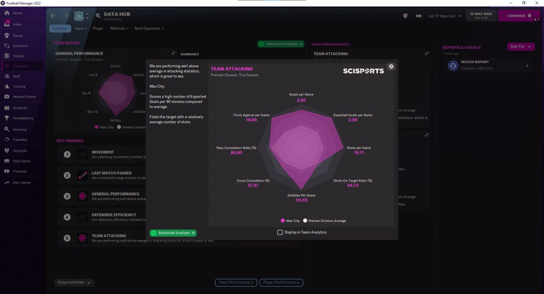The image size is (544, 294).
Task: Select the Player tab
Action: click(98, 28)
